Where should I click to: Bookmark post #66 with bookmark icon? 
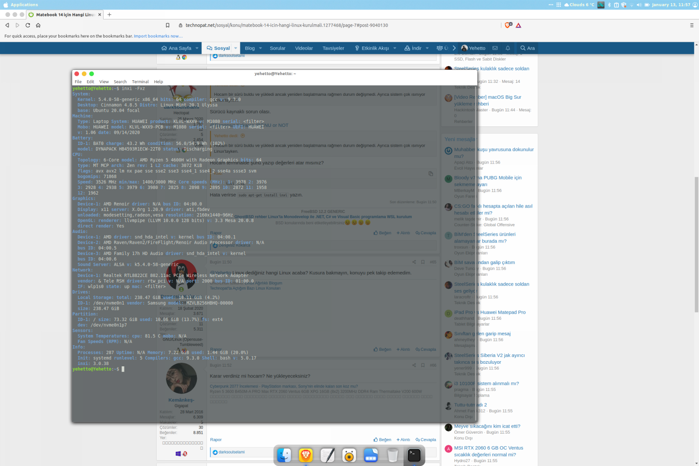[x=423, y=365]
